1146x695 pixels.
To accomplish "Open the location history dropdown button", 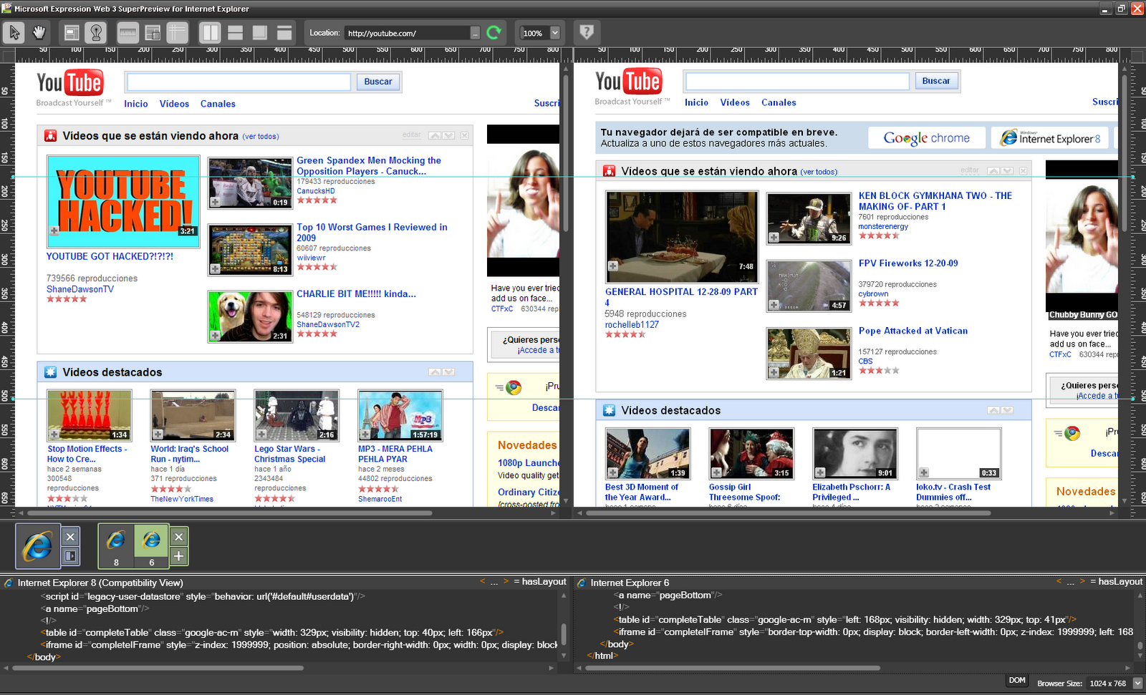I will click(x=475, y=33).
